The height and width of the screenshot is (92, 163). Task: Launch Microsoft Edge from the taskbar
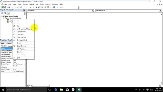tap(56, 90)
